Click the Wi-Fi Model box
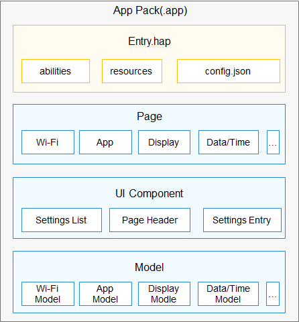 48,294
